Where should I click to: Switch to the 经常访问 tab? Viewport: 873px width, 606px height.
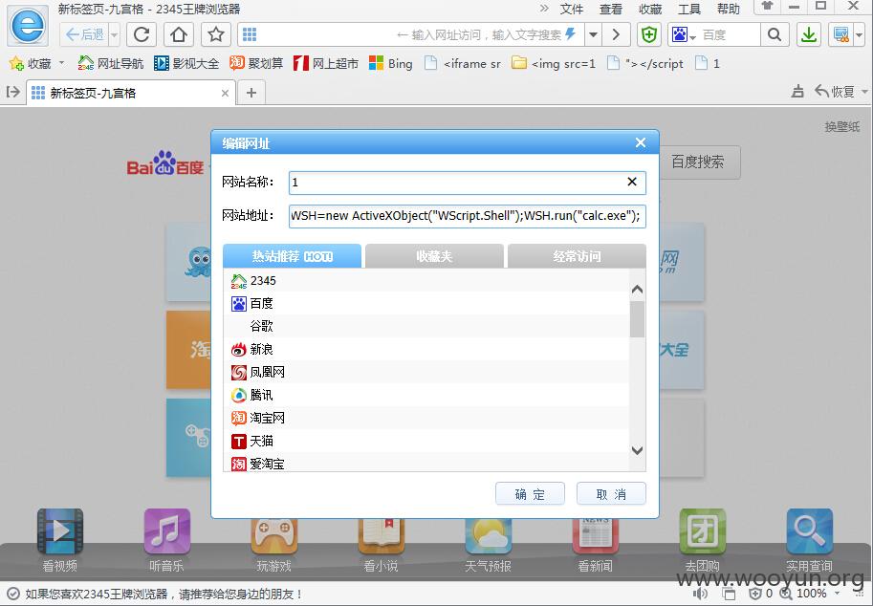tap(577, 256)
